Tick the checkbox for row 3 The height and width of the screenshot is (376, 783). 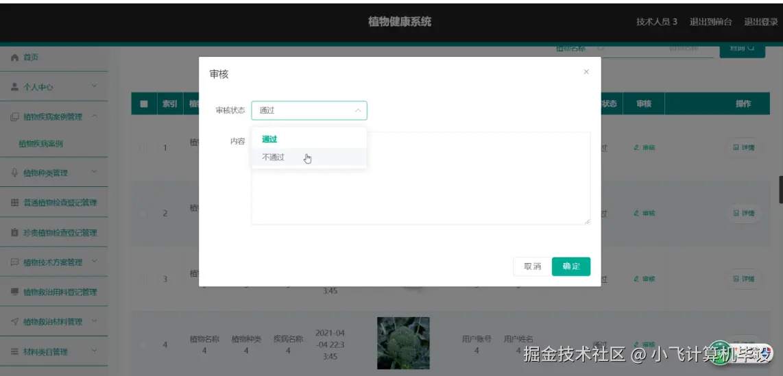click(x=144, y=279)
